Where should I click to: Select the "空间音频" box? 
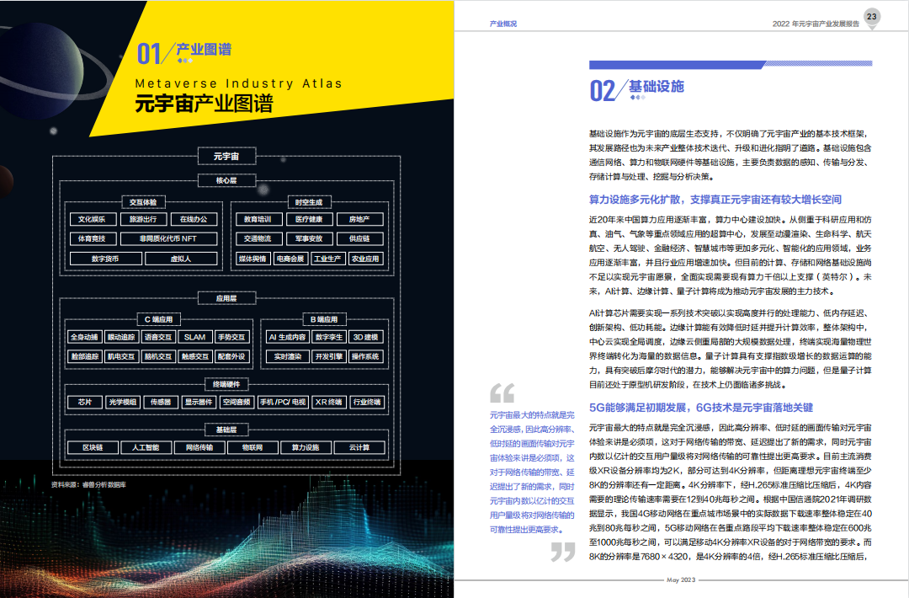pyautogui.click(x=237, y=402)
